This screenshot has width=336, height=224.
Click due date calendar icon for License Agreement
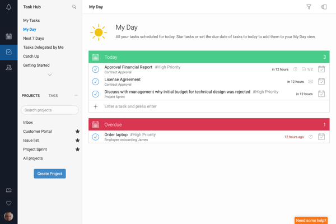tap(321, 81)
